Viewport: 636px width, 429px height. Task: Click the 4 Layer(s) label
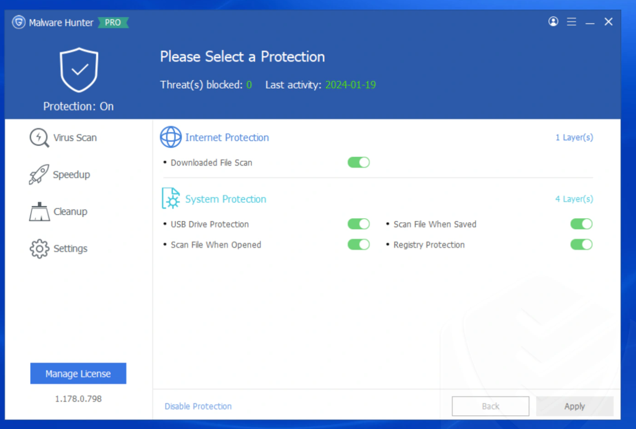[x=574, y=199]
